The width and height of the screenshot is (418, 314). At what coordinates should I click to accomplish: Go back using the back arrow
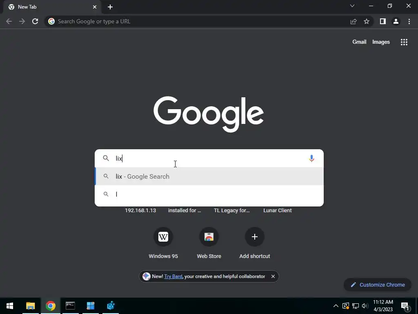(9, 21)
